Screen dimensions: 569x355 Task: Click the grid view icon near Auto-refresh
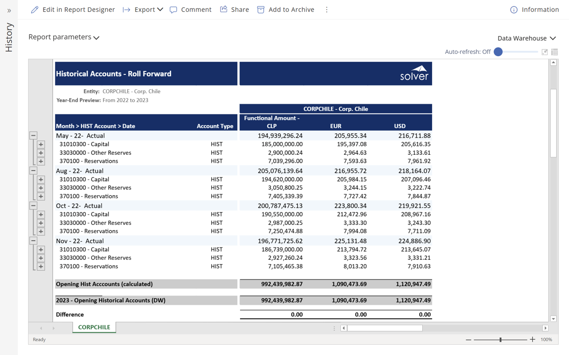[x=555, y=52]
